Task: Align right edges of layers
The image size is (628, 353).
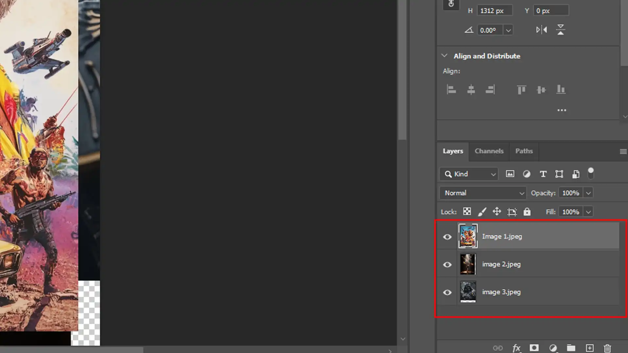Action: click(x=490, y=90)
